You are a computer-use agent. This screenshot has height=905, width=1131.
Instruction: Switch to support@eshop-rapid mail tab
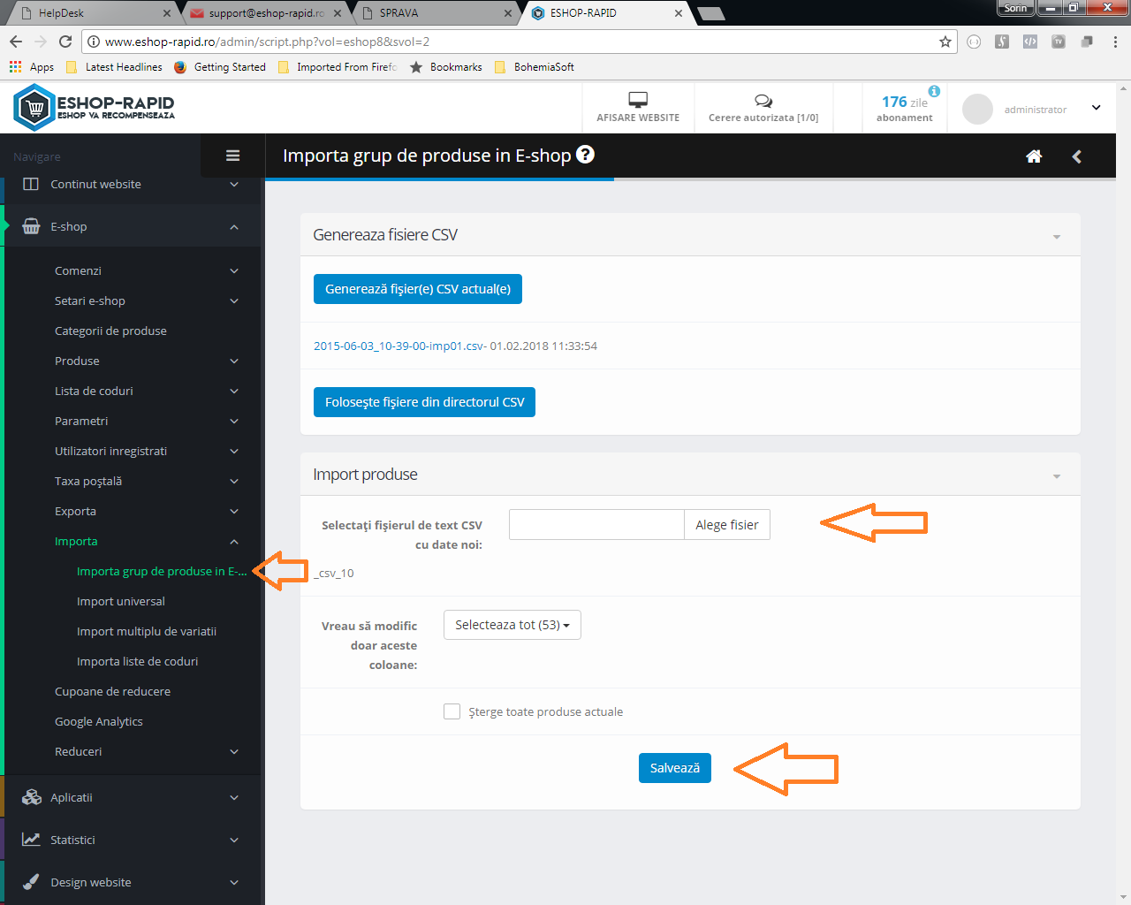click(x=267, y=13)
